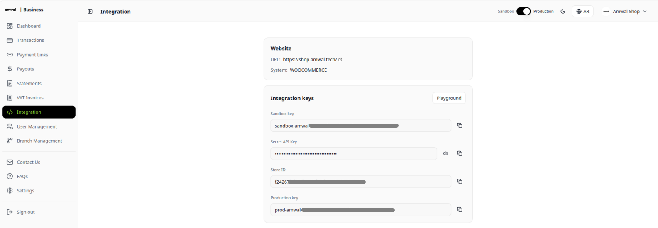Click the Integration page title
The width and height of the screenshot is (658, 228).
click(x=115, y=12)
